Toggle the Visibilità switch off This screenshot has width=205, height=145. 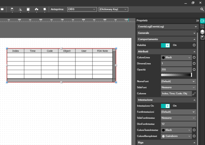tap(165, 45)
